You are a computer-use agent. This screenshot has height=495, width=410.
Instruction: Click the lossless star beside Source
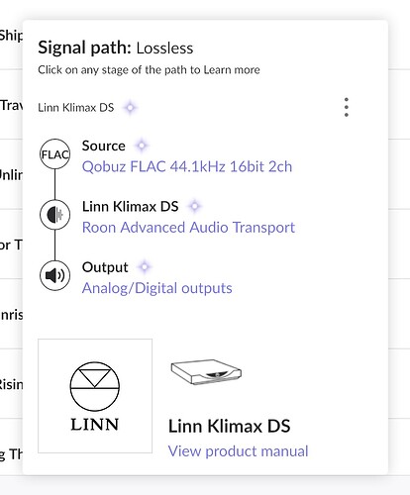pyautogui.click(x=142, y=146)
